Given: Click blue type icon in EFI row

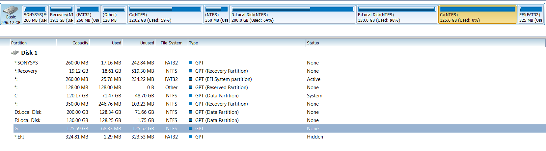Looking at the screenshot, I should coord(190,137).
